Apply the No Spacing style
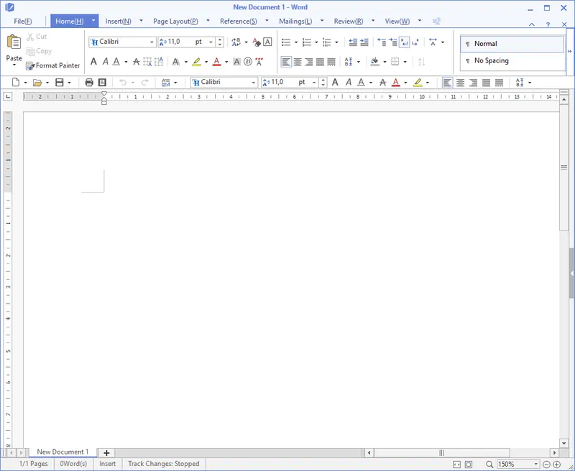Screen dimensions: 575x471 click(491, 61)
